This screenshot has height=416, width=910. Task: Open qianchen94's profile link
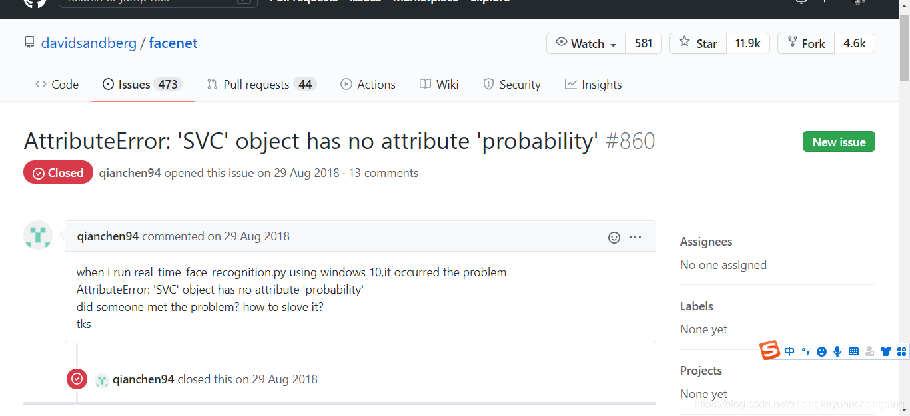108,236
